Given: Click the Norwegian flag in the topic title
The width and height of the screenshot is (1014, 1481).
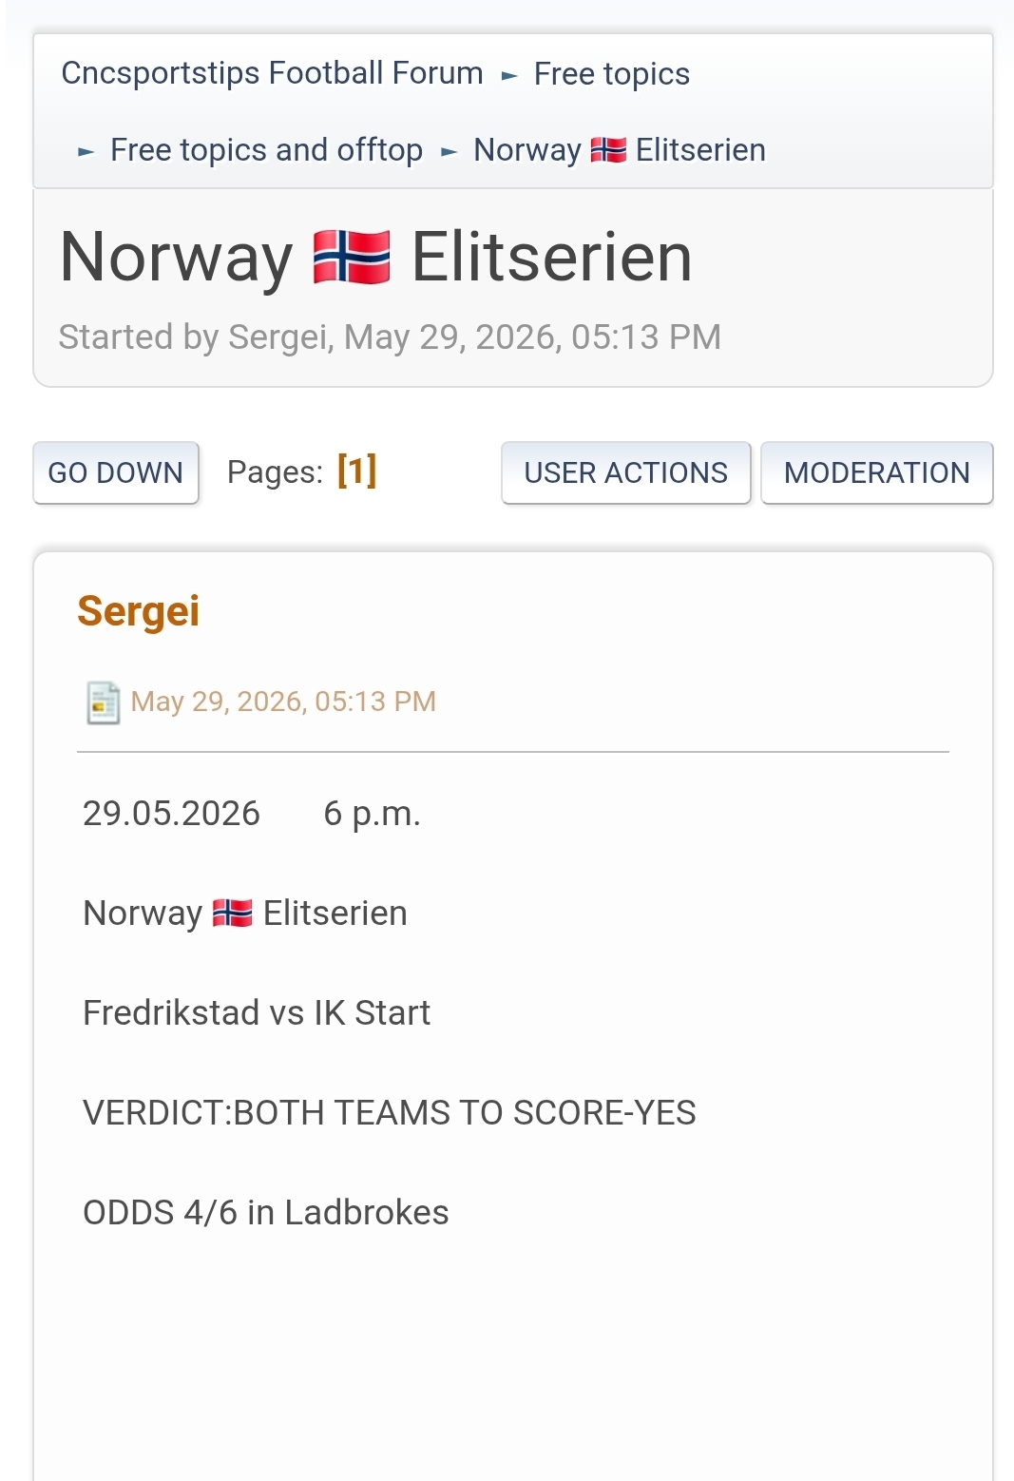Looking at the screenshot, I should click(x=352, y=258).
